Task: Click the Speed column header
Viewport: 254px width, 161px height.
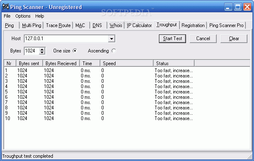Action: pyautogui.click(x=127, y=63)
